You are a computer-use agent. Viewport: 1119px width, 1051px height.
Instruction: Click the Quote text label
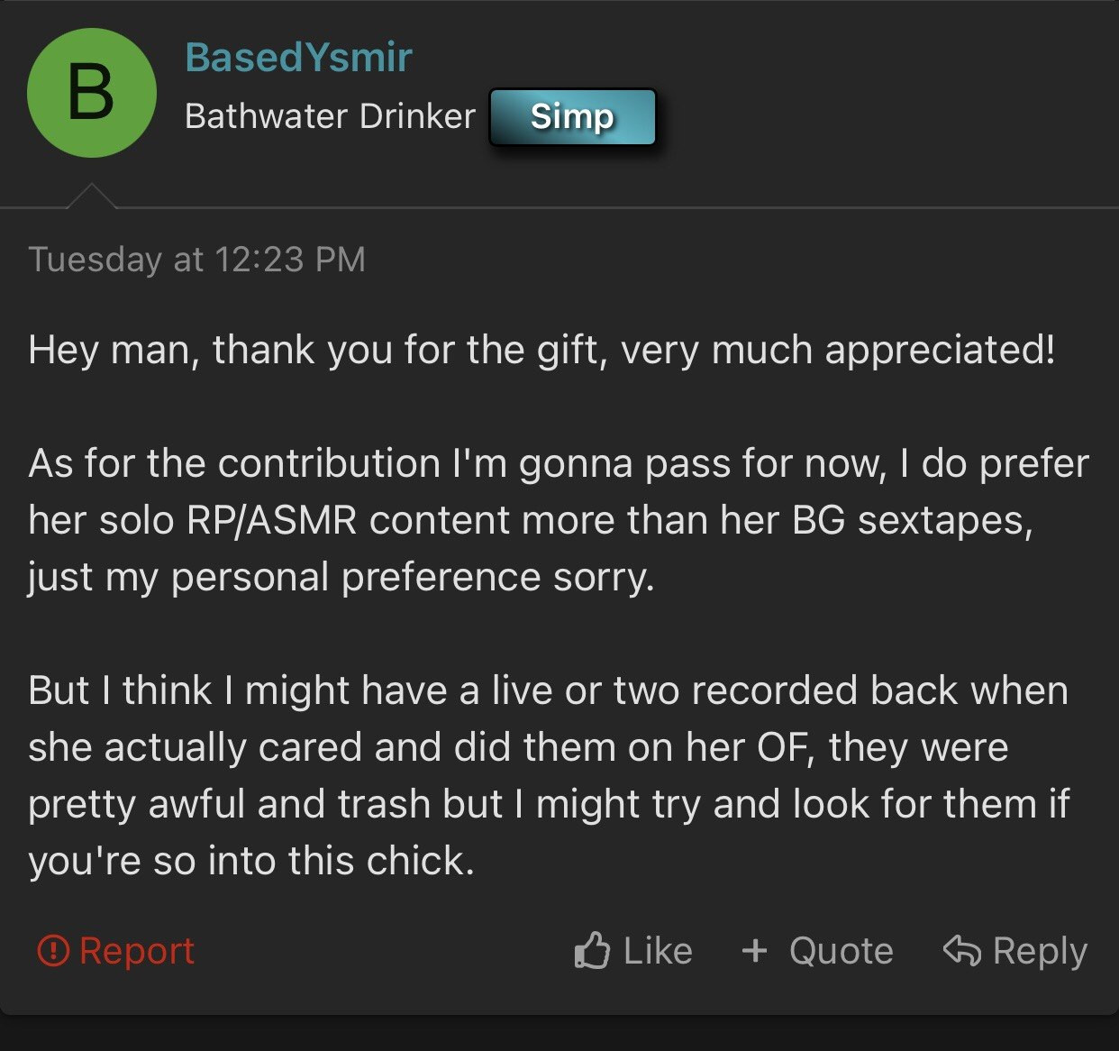[842, 951]
